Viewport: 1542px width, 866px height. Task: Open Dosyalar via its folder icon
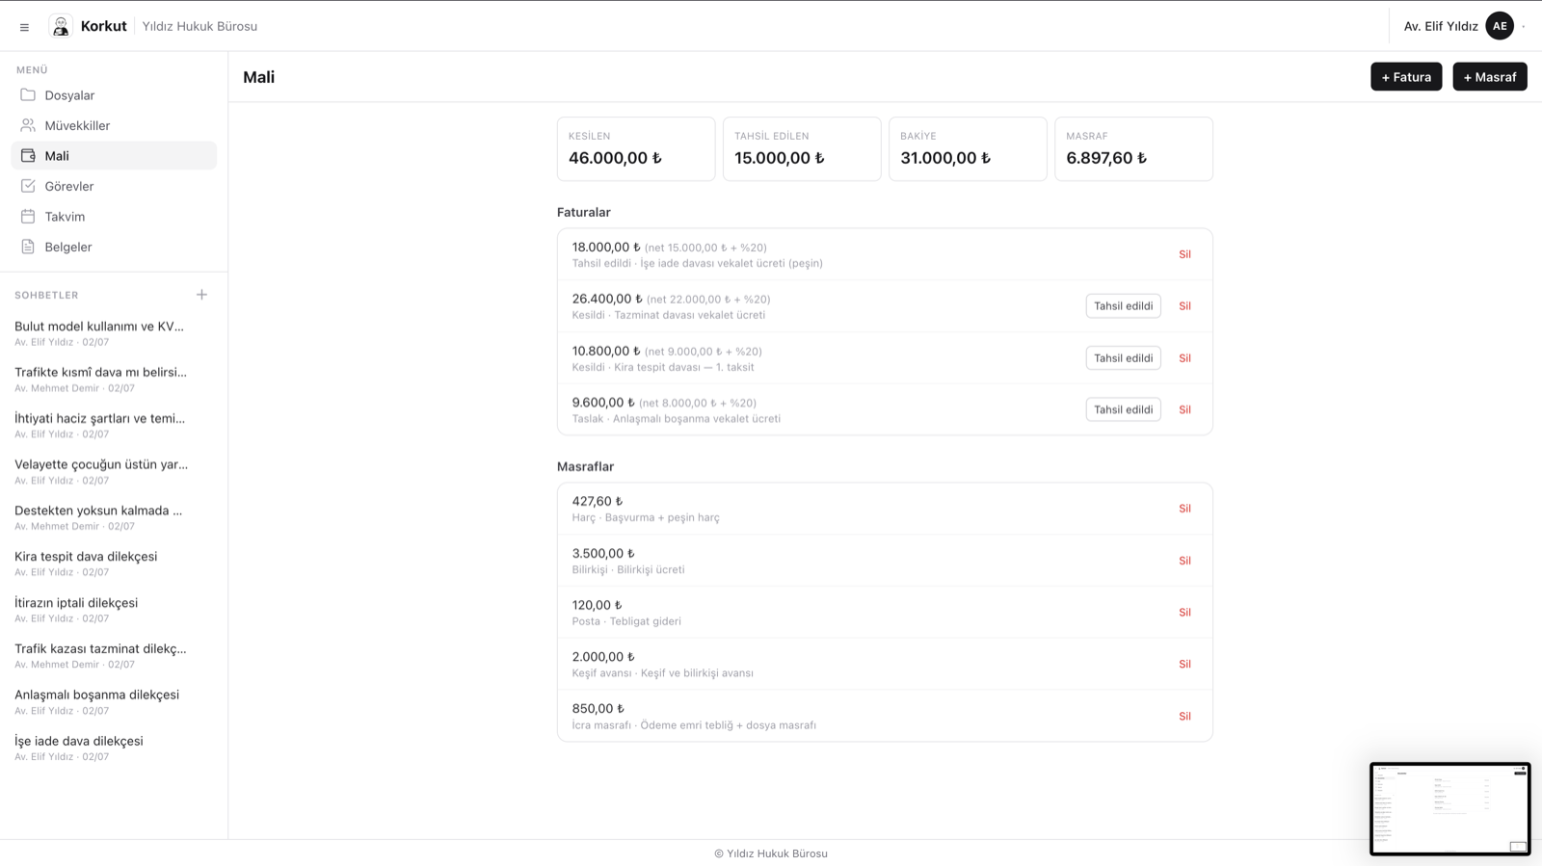[28, 95]
